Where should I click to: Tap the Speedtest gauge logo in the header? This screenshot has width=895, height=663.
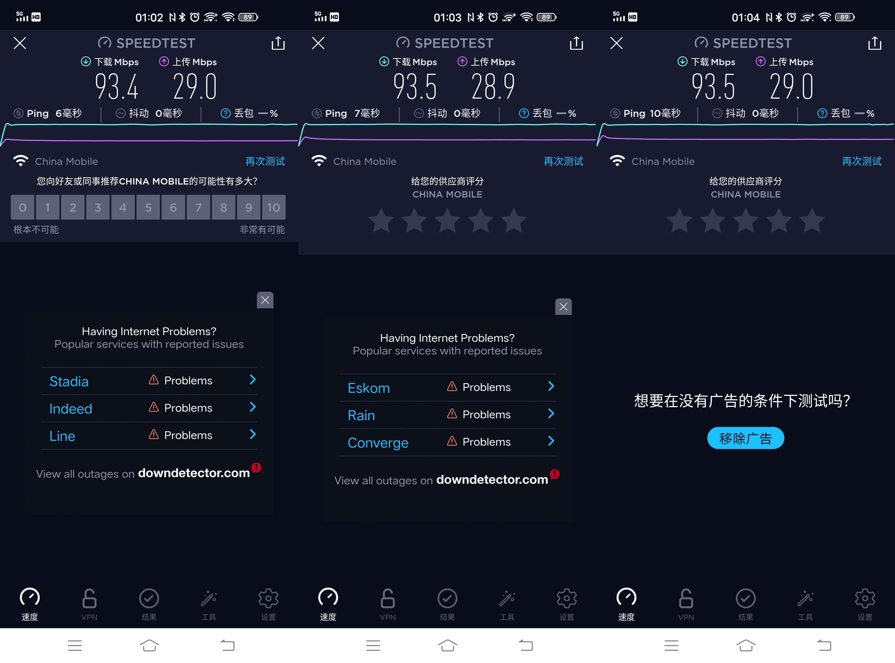pyautogui.click(x=105, y=42)
